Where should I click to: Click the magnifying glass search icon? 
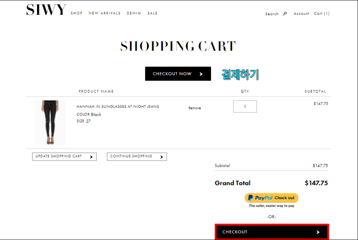pos(285,14)
